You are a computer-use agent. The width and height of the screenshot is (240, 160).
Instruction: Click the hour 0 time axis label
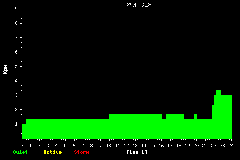pyautogui.click(x=21, y=146)
